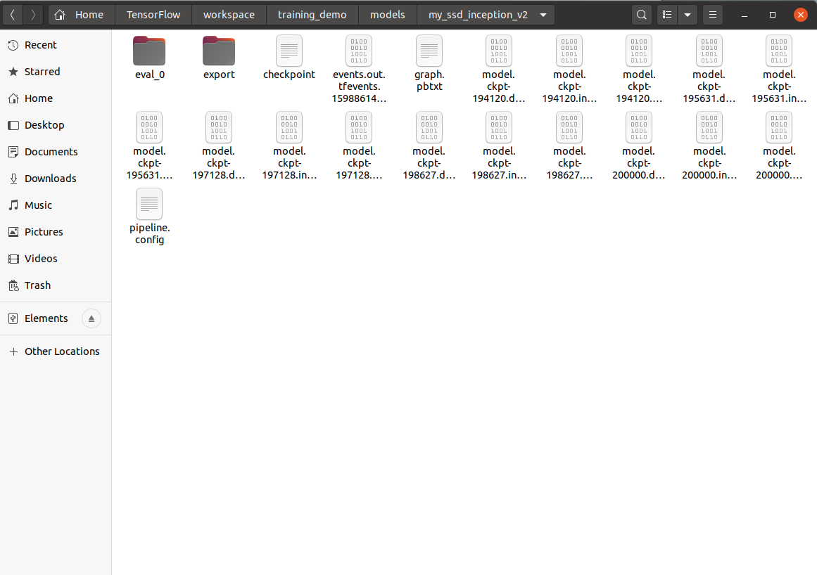
Task: Toggle the list view icon
Action: tap(668, 15)
